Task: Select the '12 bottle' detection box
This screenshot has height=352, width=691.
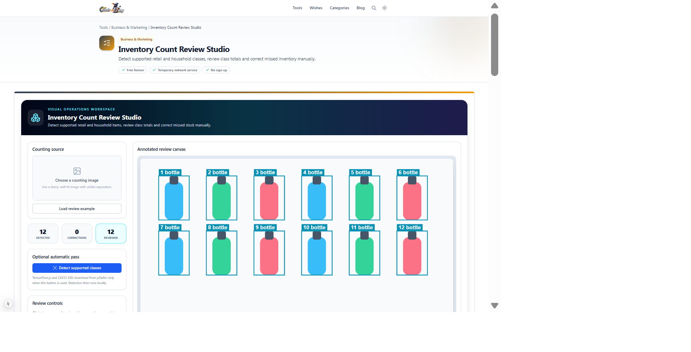Action: coord(412,253)
